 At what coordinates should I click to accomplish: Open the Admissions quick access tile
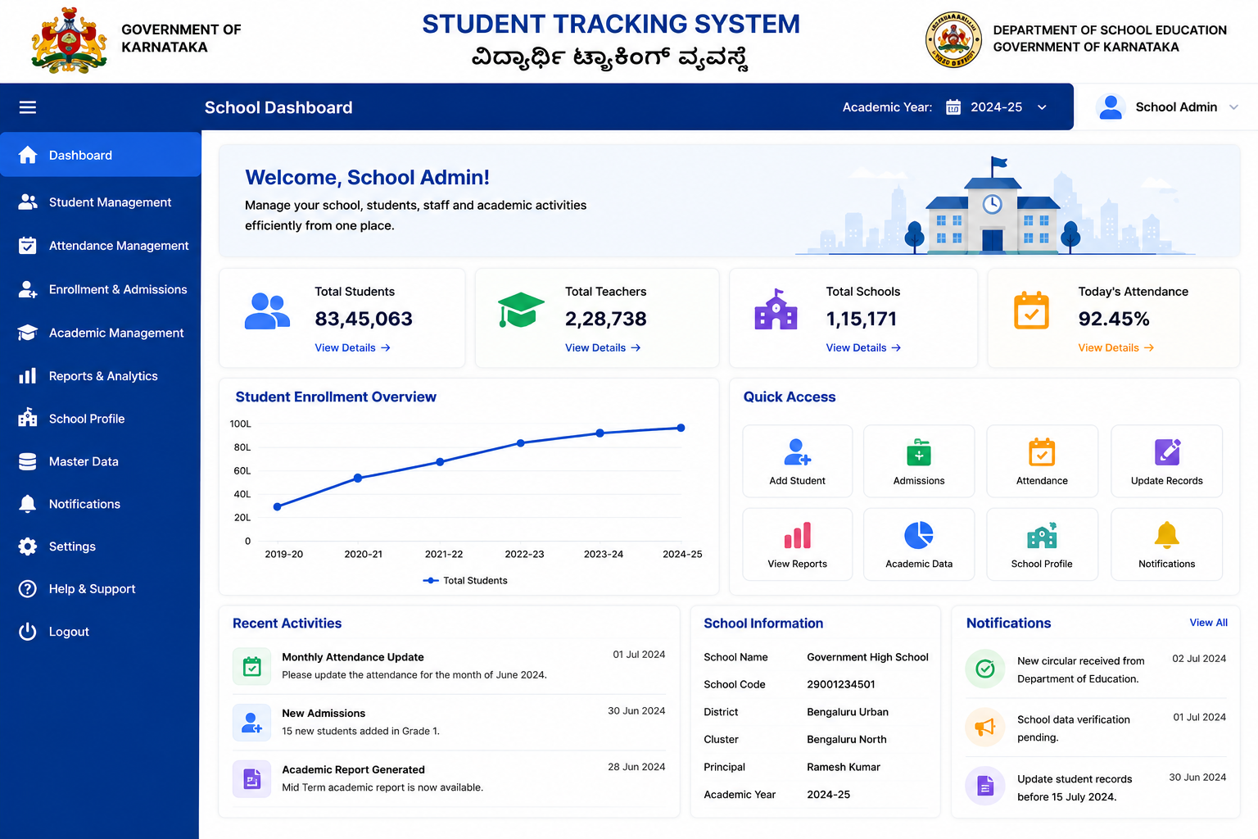click(919, 461)
